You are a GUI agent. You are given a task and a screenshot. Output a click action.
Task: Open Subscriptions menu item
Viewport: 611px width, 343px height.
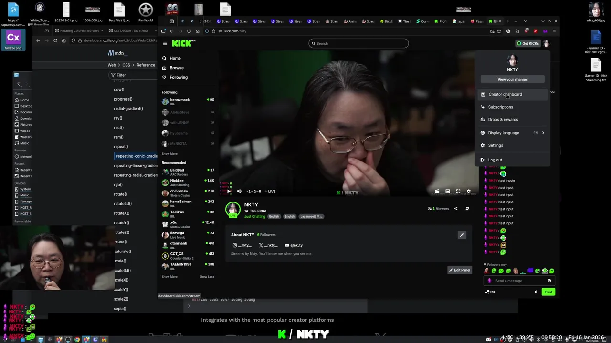(x=512, y=107)
